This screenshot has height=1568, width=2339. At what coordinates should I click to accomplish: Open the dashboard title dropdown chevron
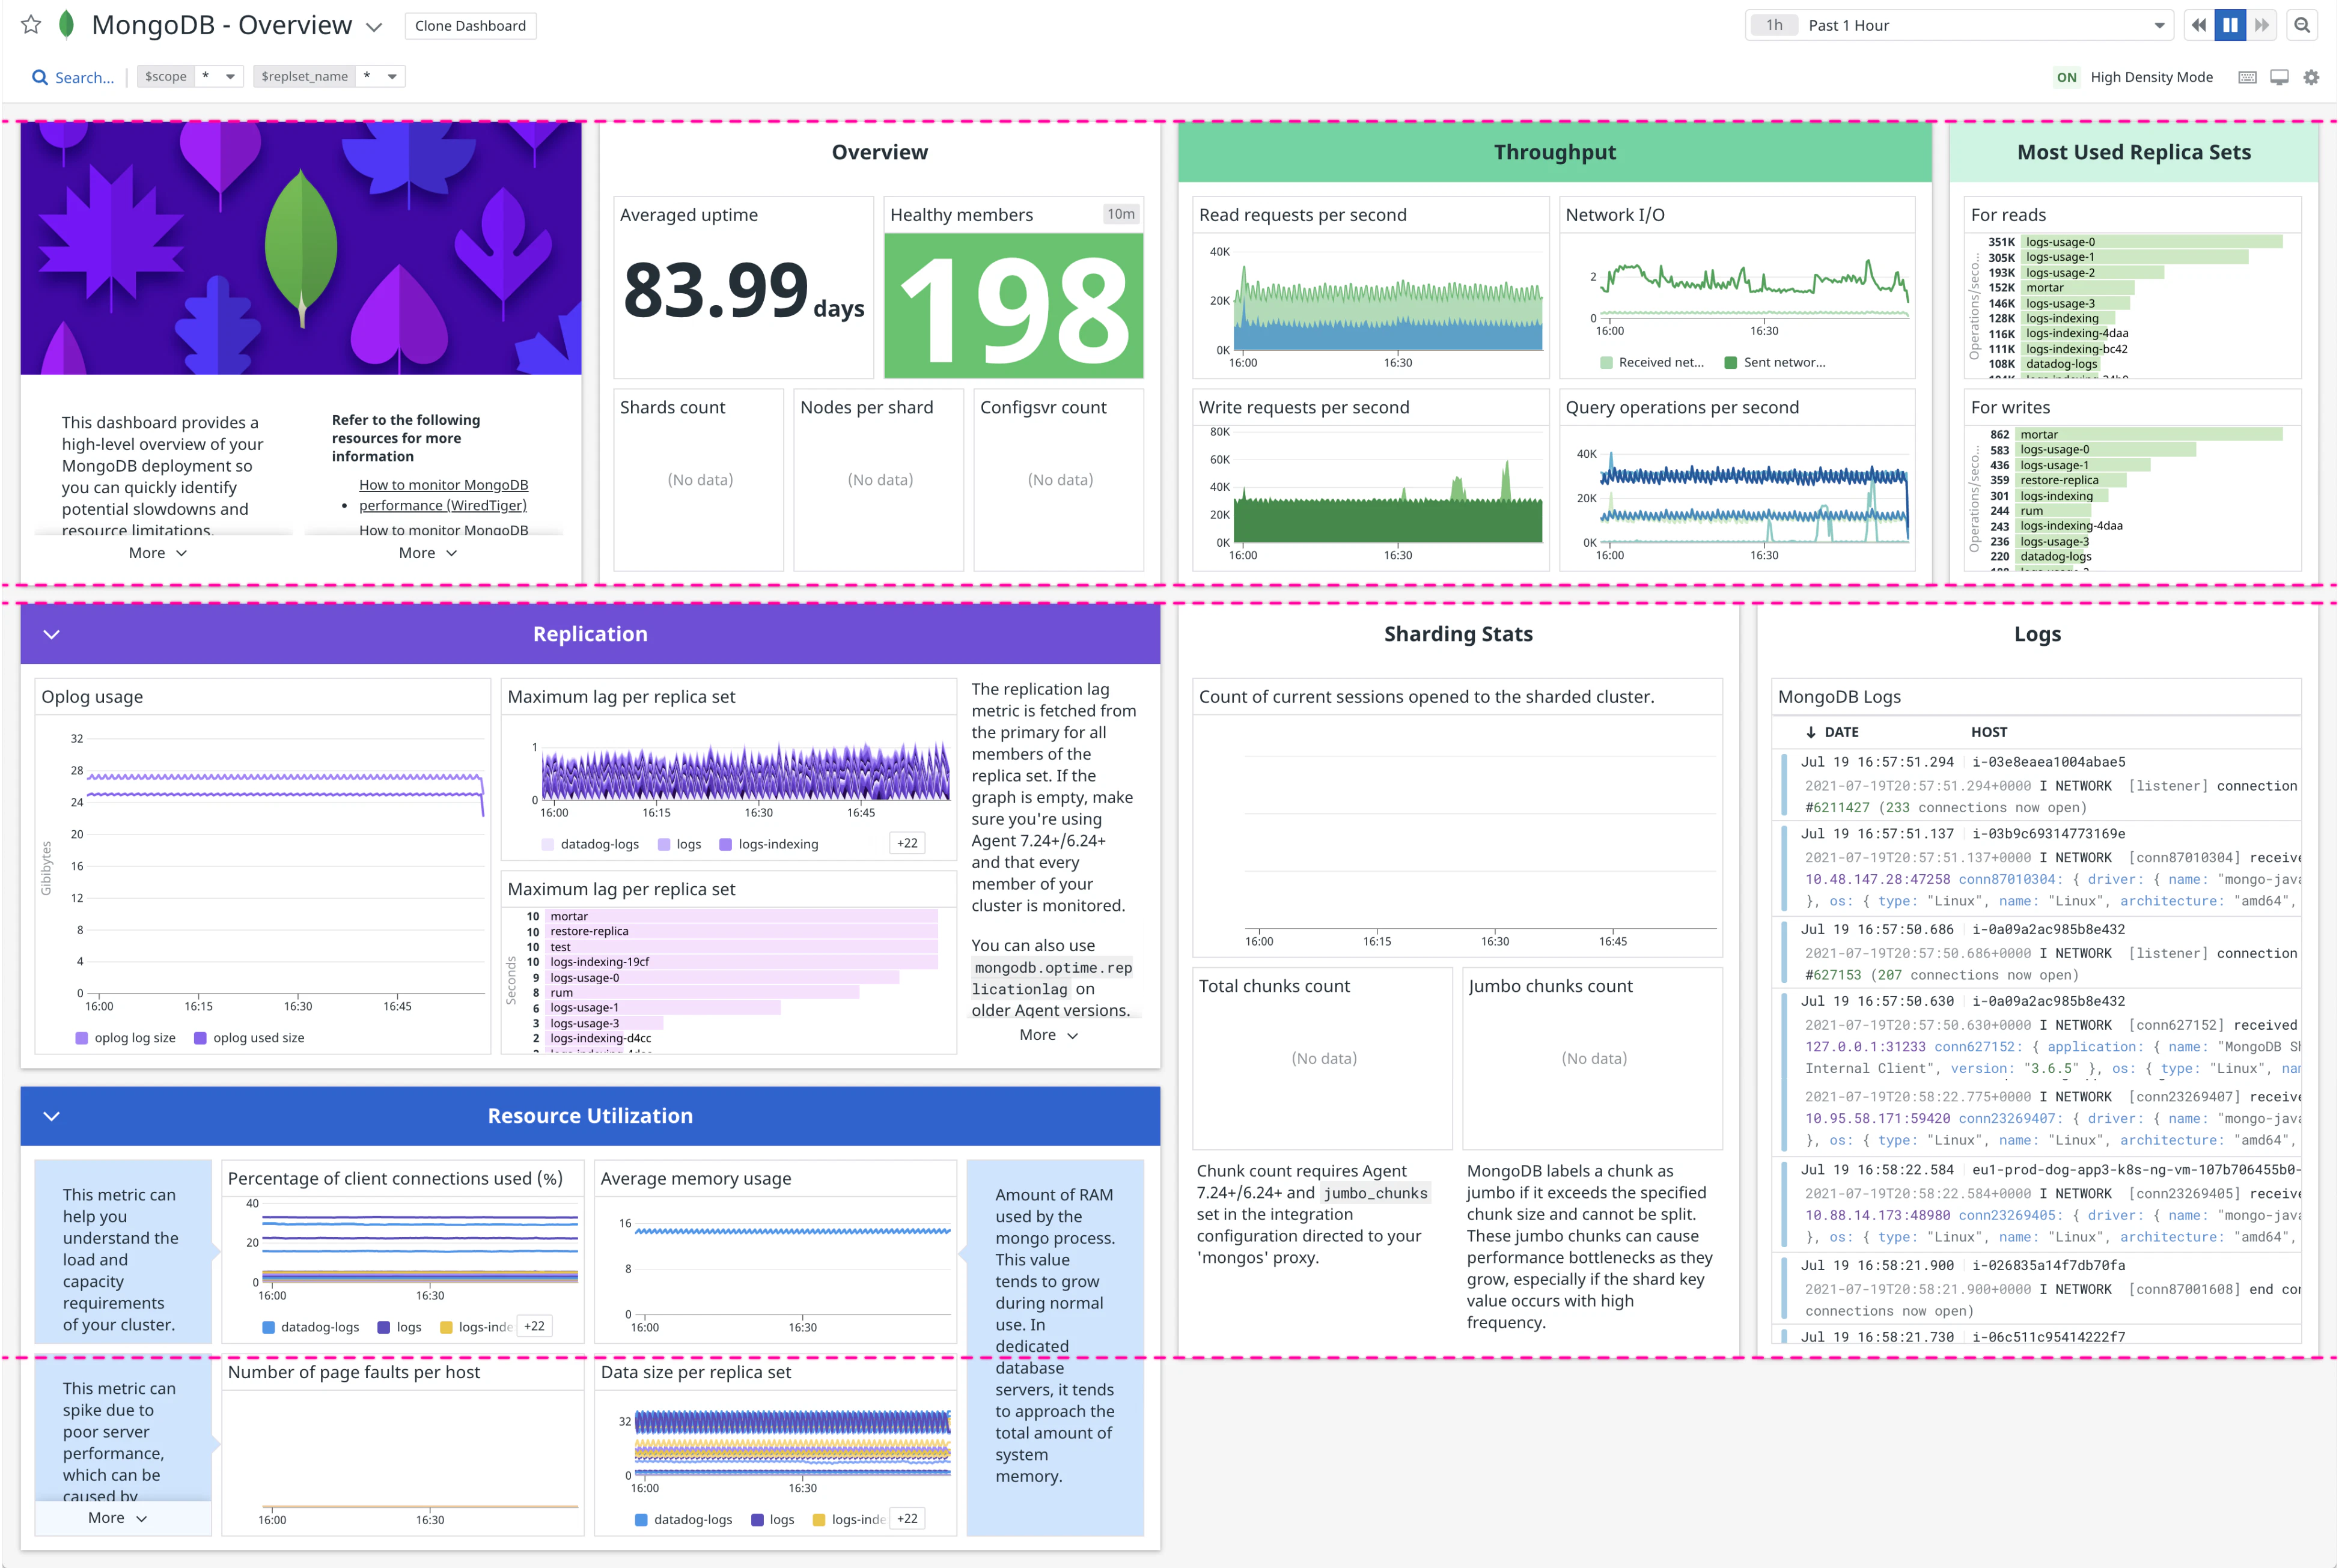click(374, 27)
